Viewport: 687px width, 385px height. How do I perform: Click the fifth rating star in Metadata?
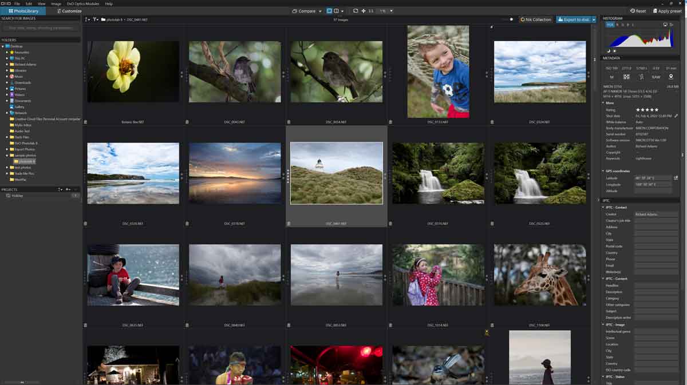[x=657, y=110]
